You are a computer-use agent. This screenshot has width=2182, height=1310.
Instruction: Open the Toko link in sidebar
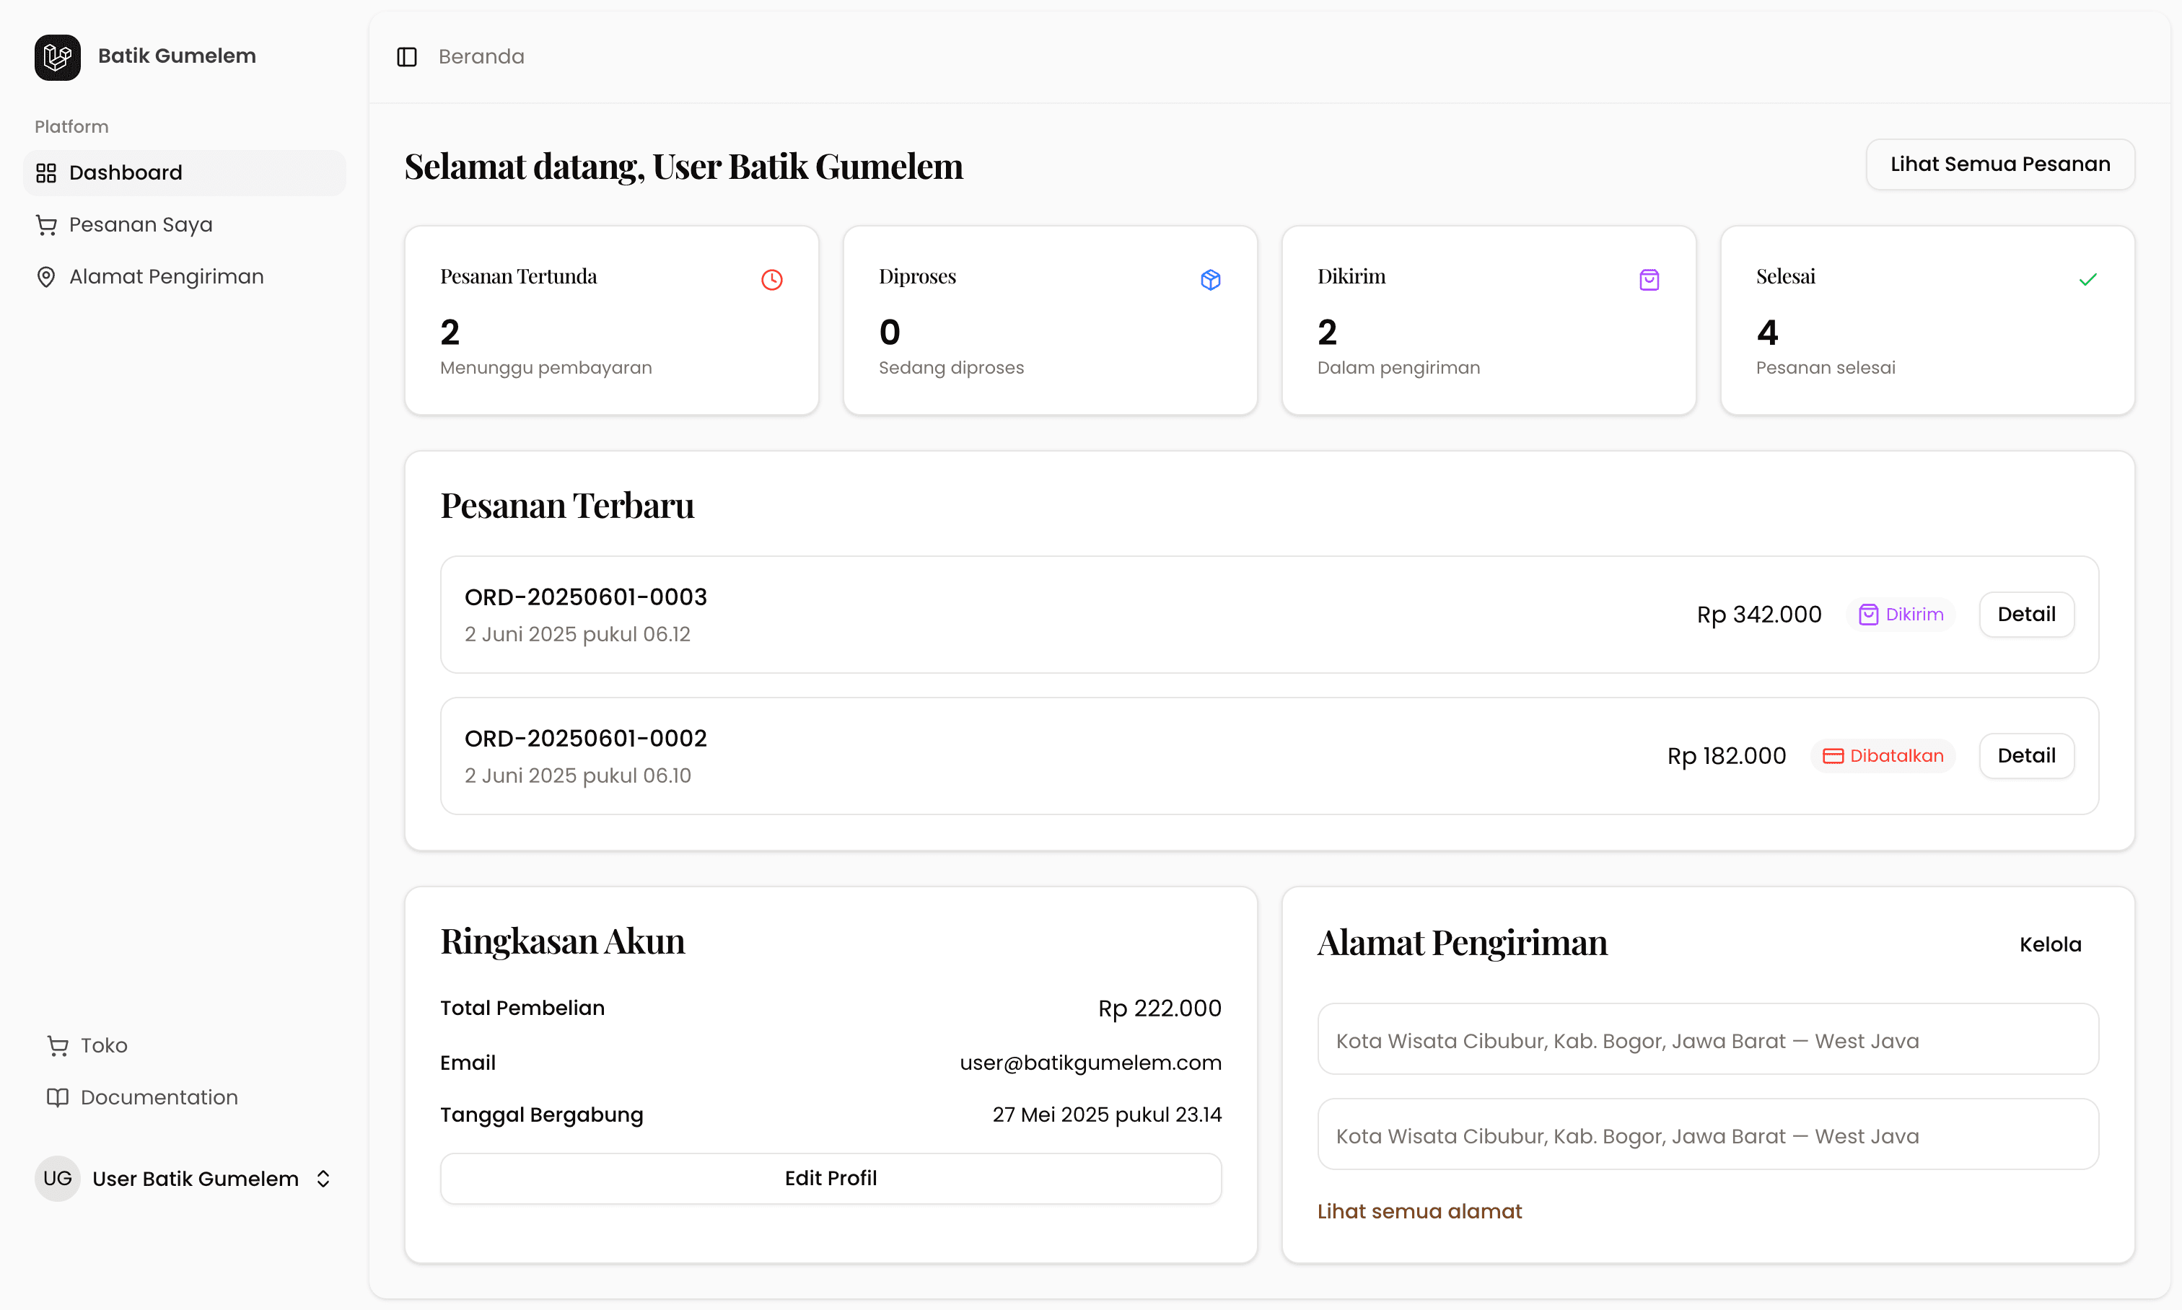pyautogui.click(x=185, y=1046)
